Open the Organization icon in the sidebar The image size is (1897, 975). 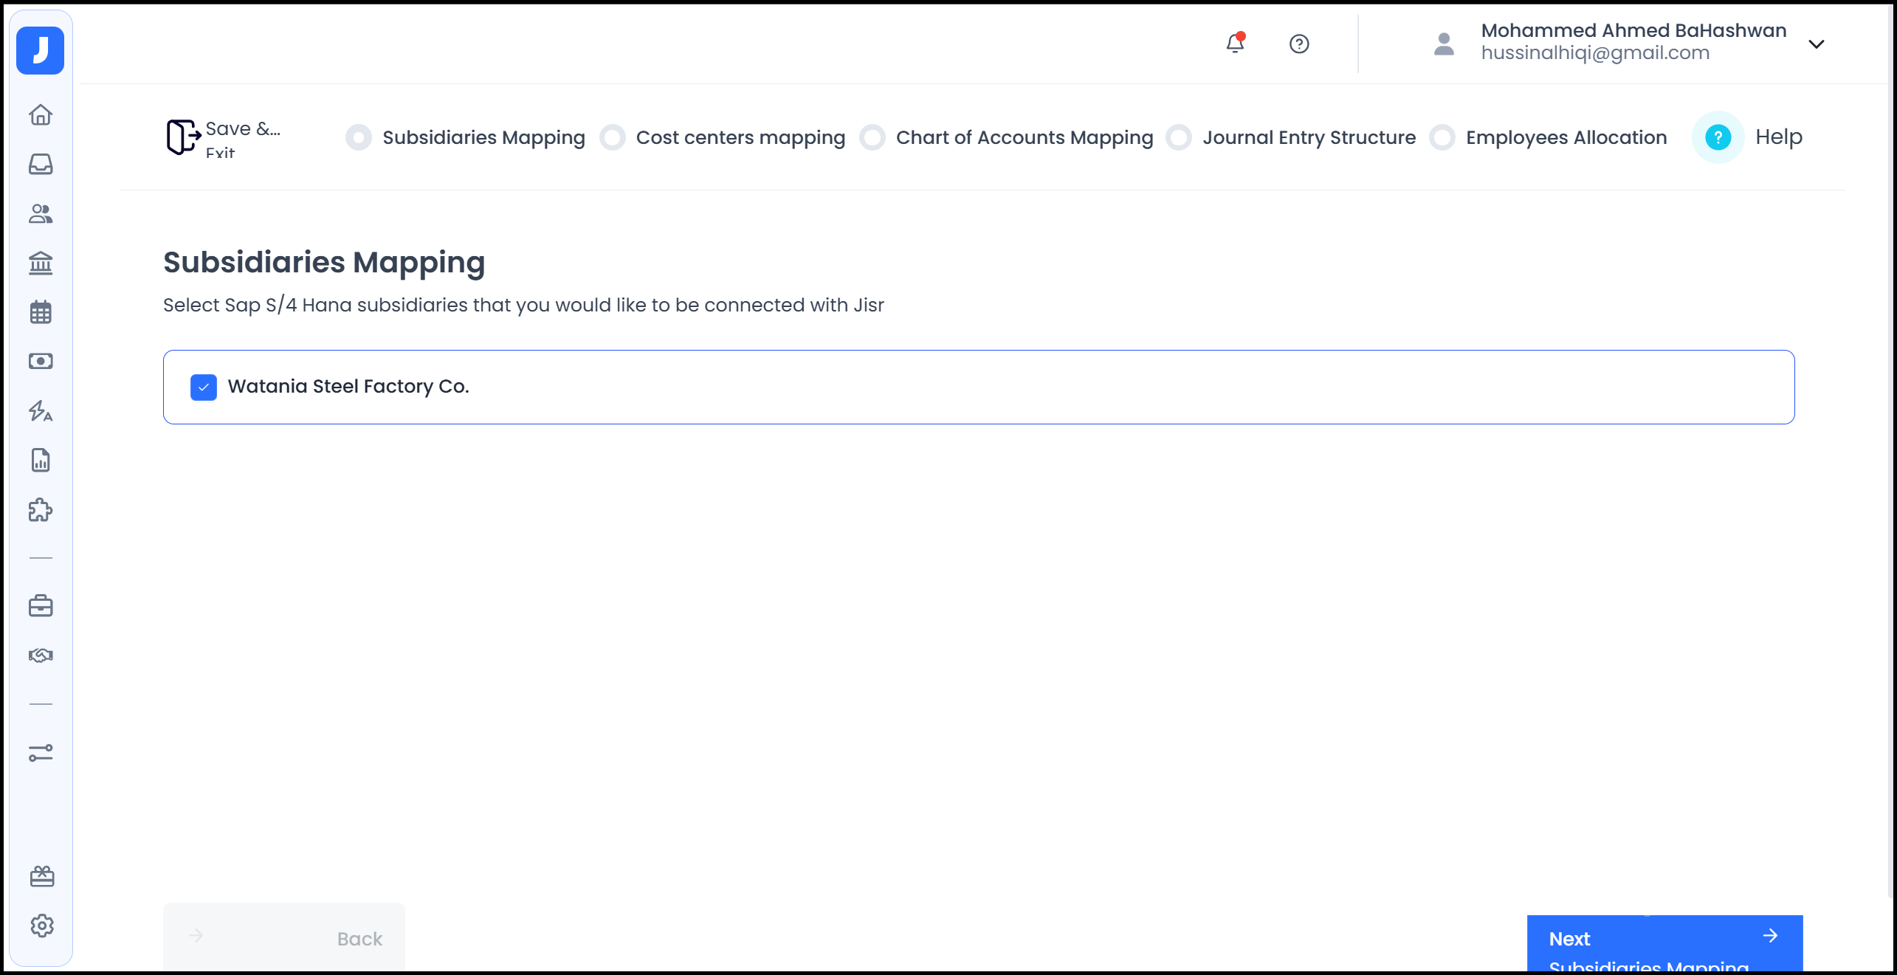click(x=41, y=263)
